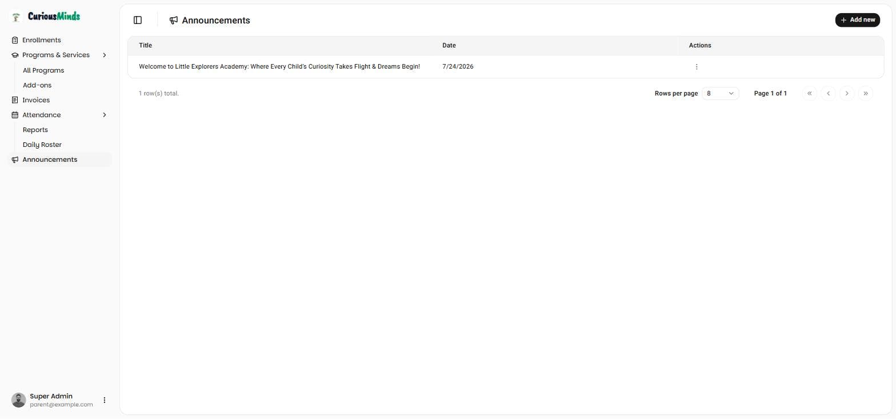Viewport: 896px width, 419px height.
Task: Collapse the Attendance section chevron
Action: pyautogui.click(x=104, y=115)
